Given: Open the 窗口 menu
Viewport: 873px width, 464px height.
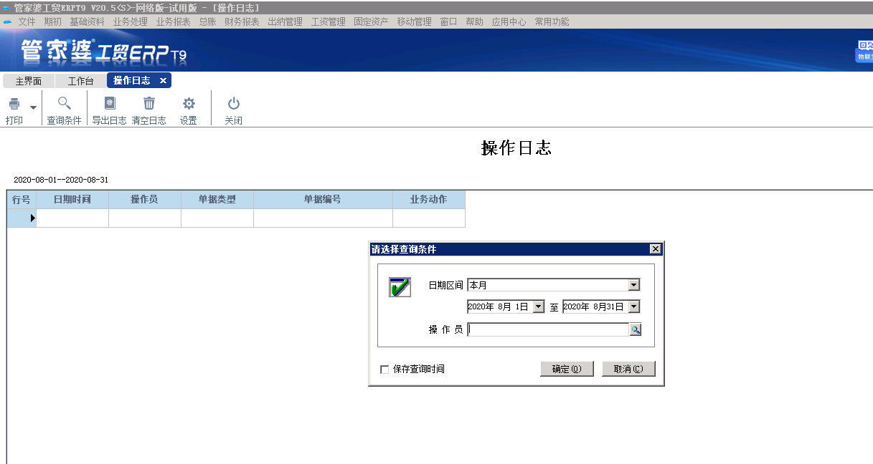Looking at the screenshot, I should (x=448, y=21).
